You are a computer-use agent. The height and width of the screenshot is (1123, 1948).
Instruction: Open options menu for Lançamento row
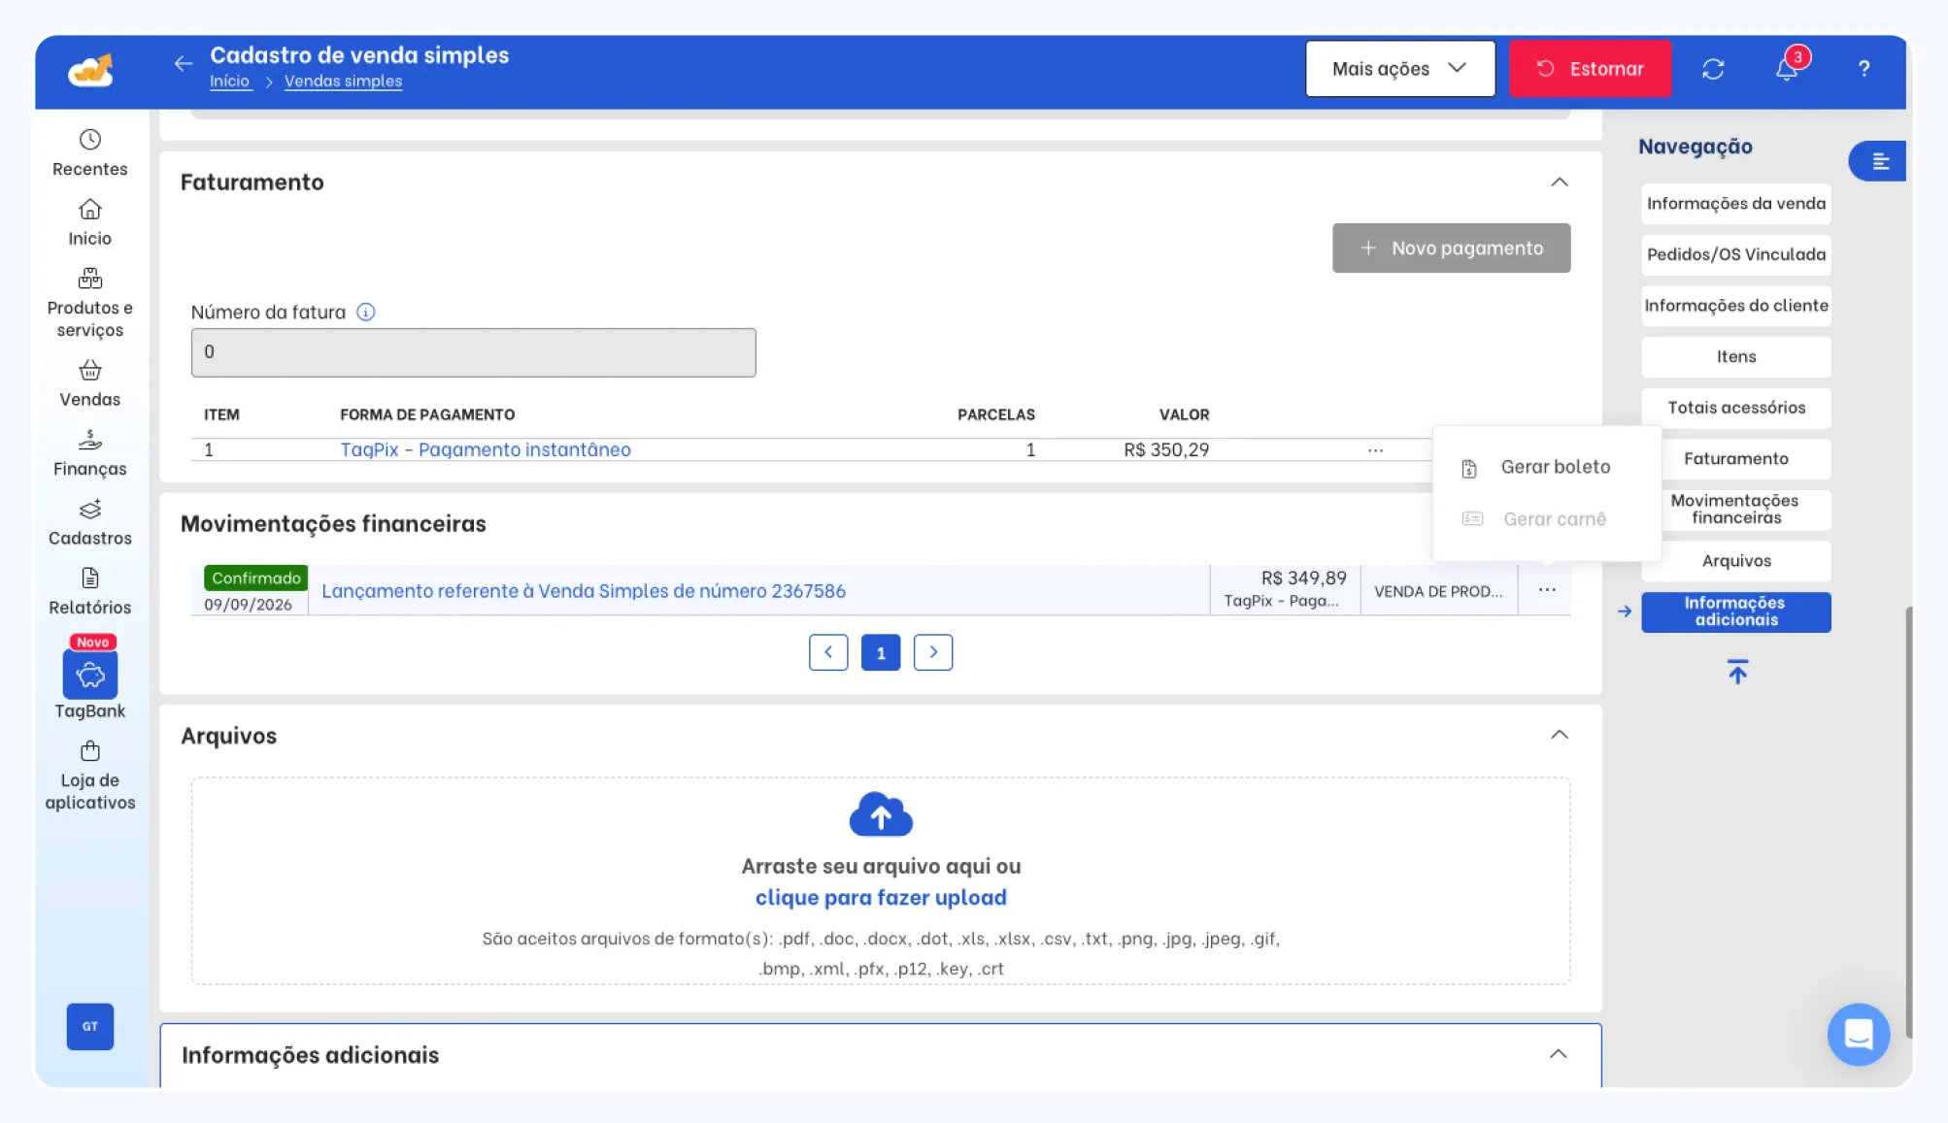(1547, 589)
